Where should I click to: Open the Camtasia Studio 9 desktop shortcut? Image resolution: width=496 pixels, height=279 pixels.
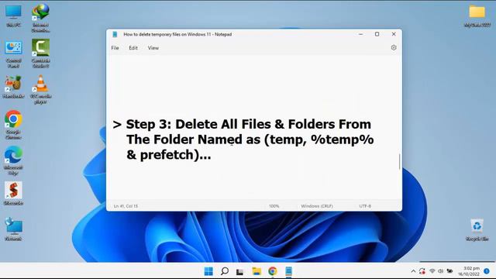click(x=40, y=53)
